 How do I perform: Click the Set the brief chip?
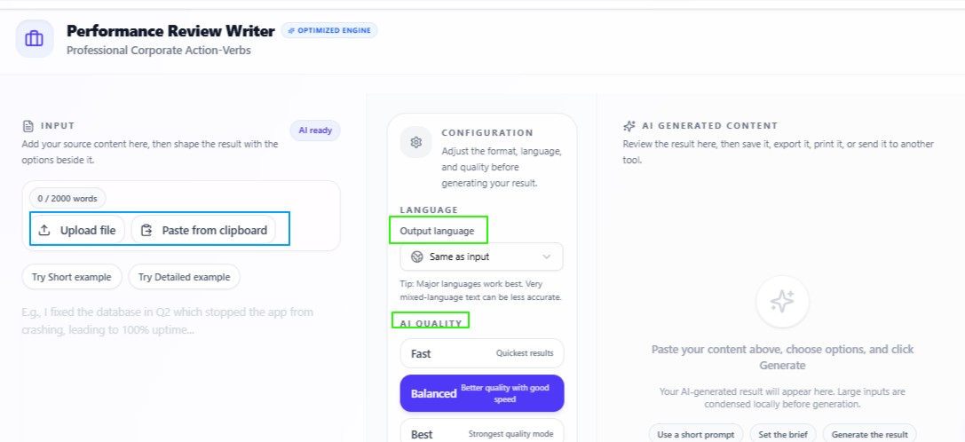pyautogui.click(x=783, y=434)
